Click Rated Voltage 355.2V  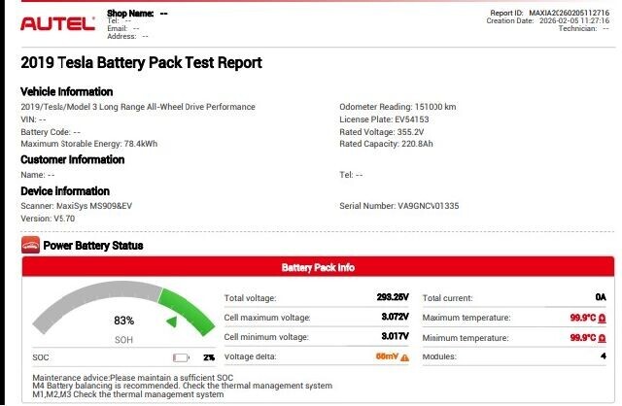(382, 132)
